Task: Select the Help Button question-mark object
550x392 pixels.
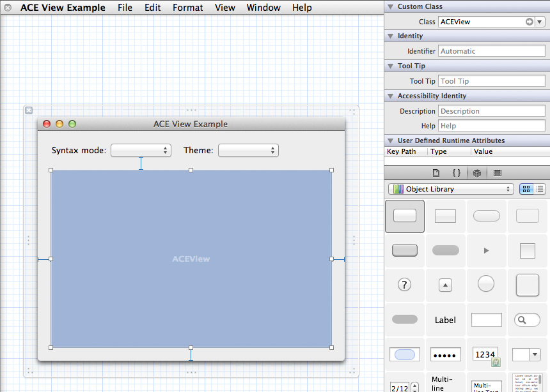Action: tap(404, 285)
